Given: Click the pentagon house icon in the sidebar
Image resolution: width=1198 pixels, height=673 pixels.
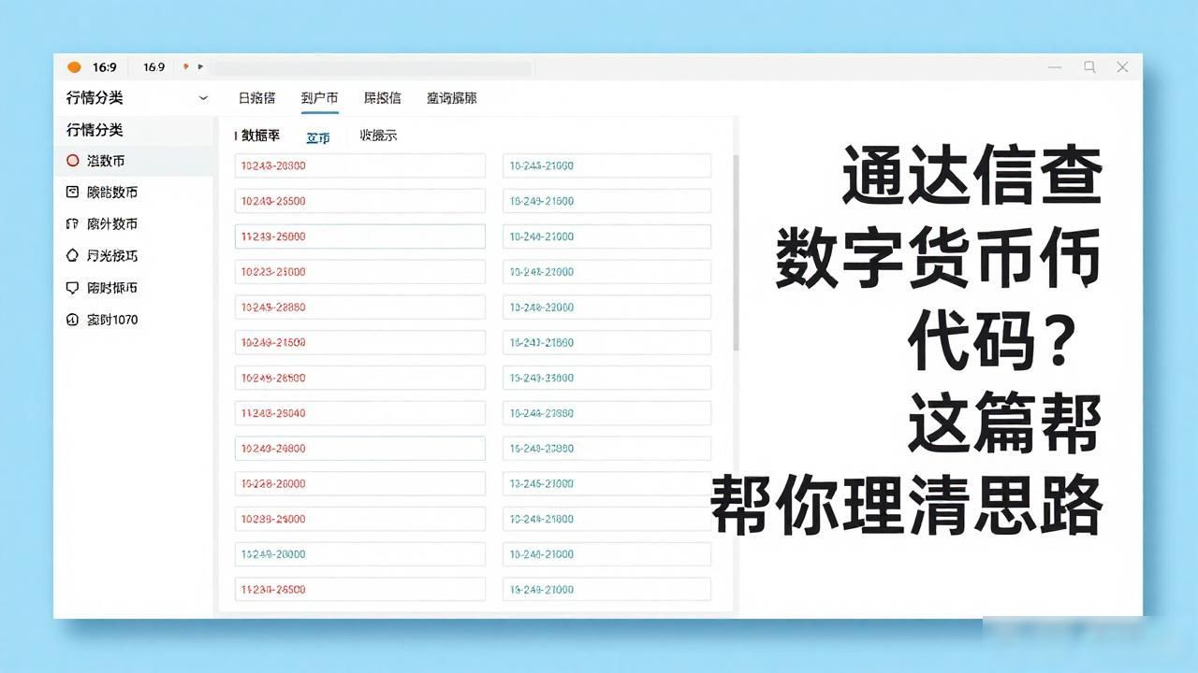Looking at the screenshot, I should click(x=72, y=256).
